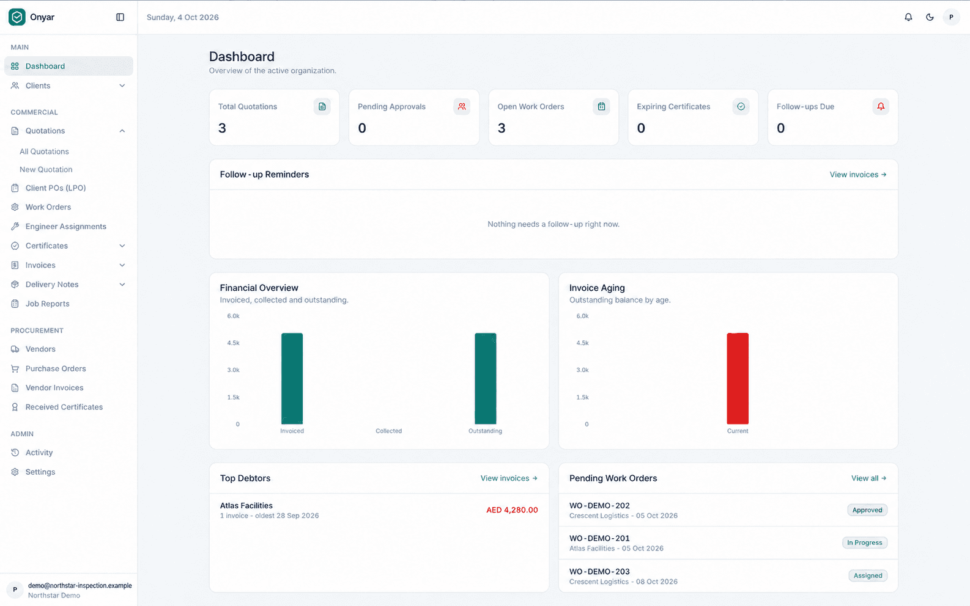Click the AED 4,280.00 amount
Image resolution: width=970 pixels, height=606 pixels.
point(512,510)
